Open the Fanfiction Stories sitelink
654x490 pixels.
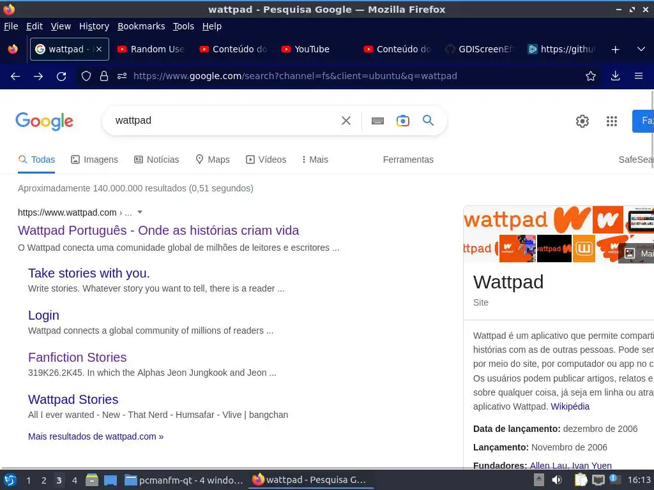77,357
